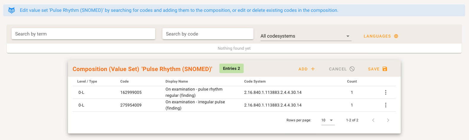Click the floppy disk save icon

(x=385, y=69)
